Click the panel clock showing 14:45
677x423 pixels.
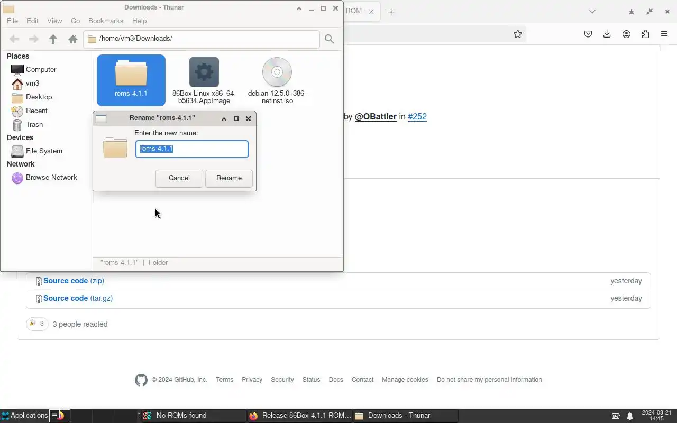pyautogui.click(x=656, y=416)
